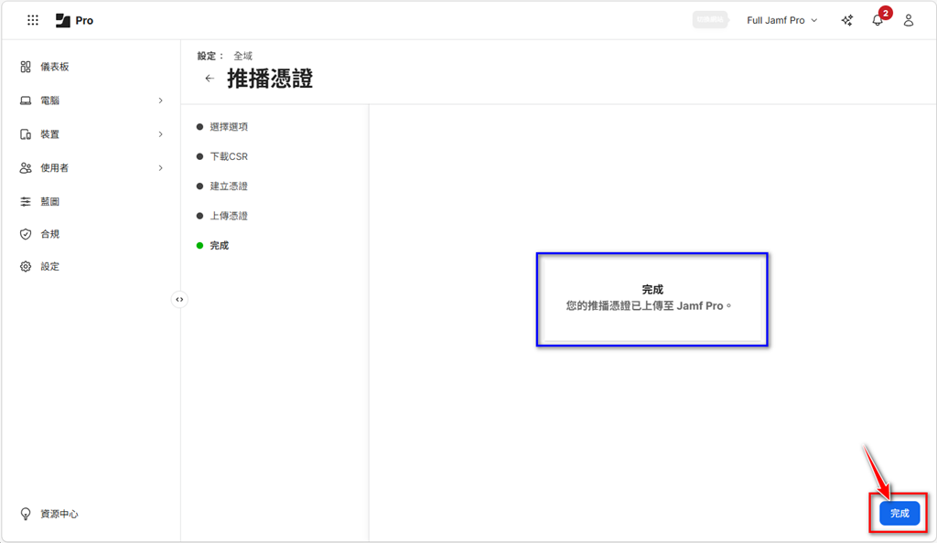Click the 儀表板 dashboard icon

tap(26, 67)
